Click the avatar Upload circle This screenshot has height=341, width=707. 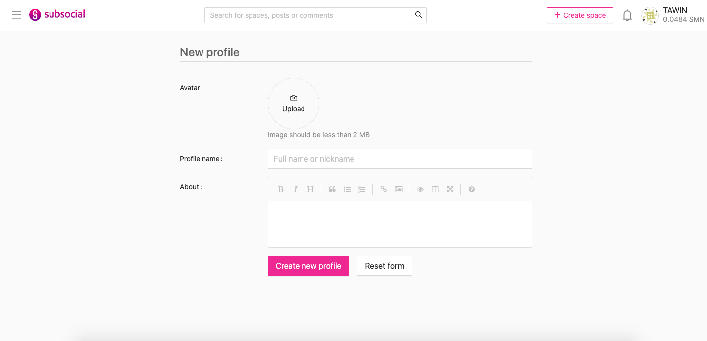[294, 103]
